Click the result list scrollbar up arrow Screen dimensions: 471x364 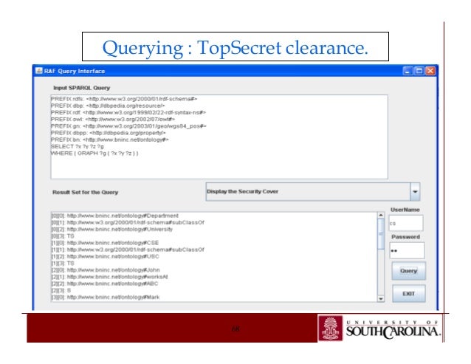coord(381,216)
